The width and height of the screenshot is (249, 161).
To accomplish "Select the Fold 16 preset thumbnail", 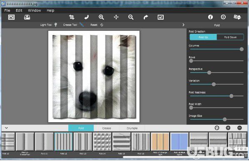I will (141, 141).
